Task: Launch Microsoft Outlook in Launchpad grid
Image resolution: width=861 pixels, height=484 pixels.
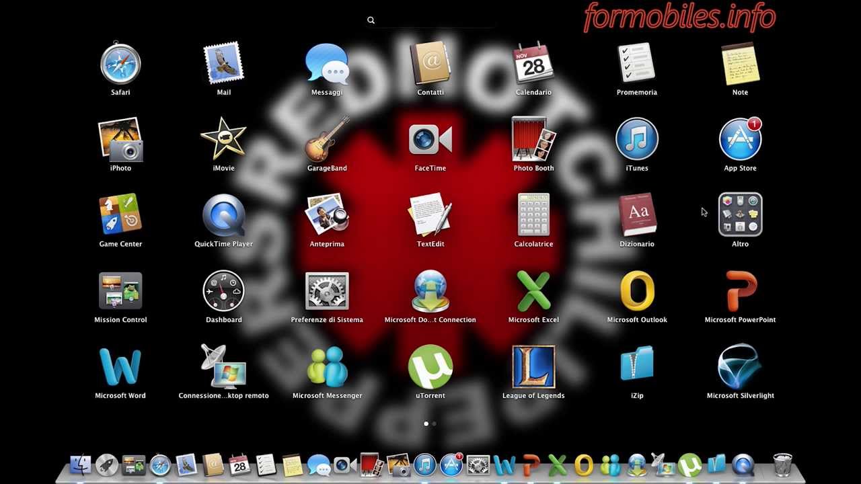Action: click(637, 291)
